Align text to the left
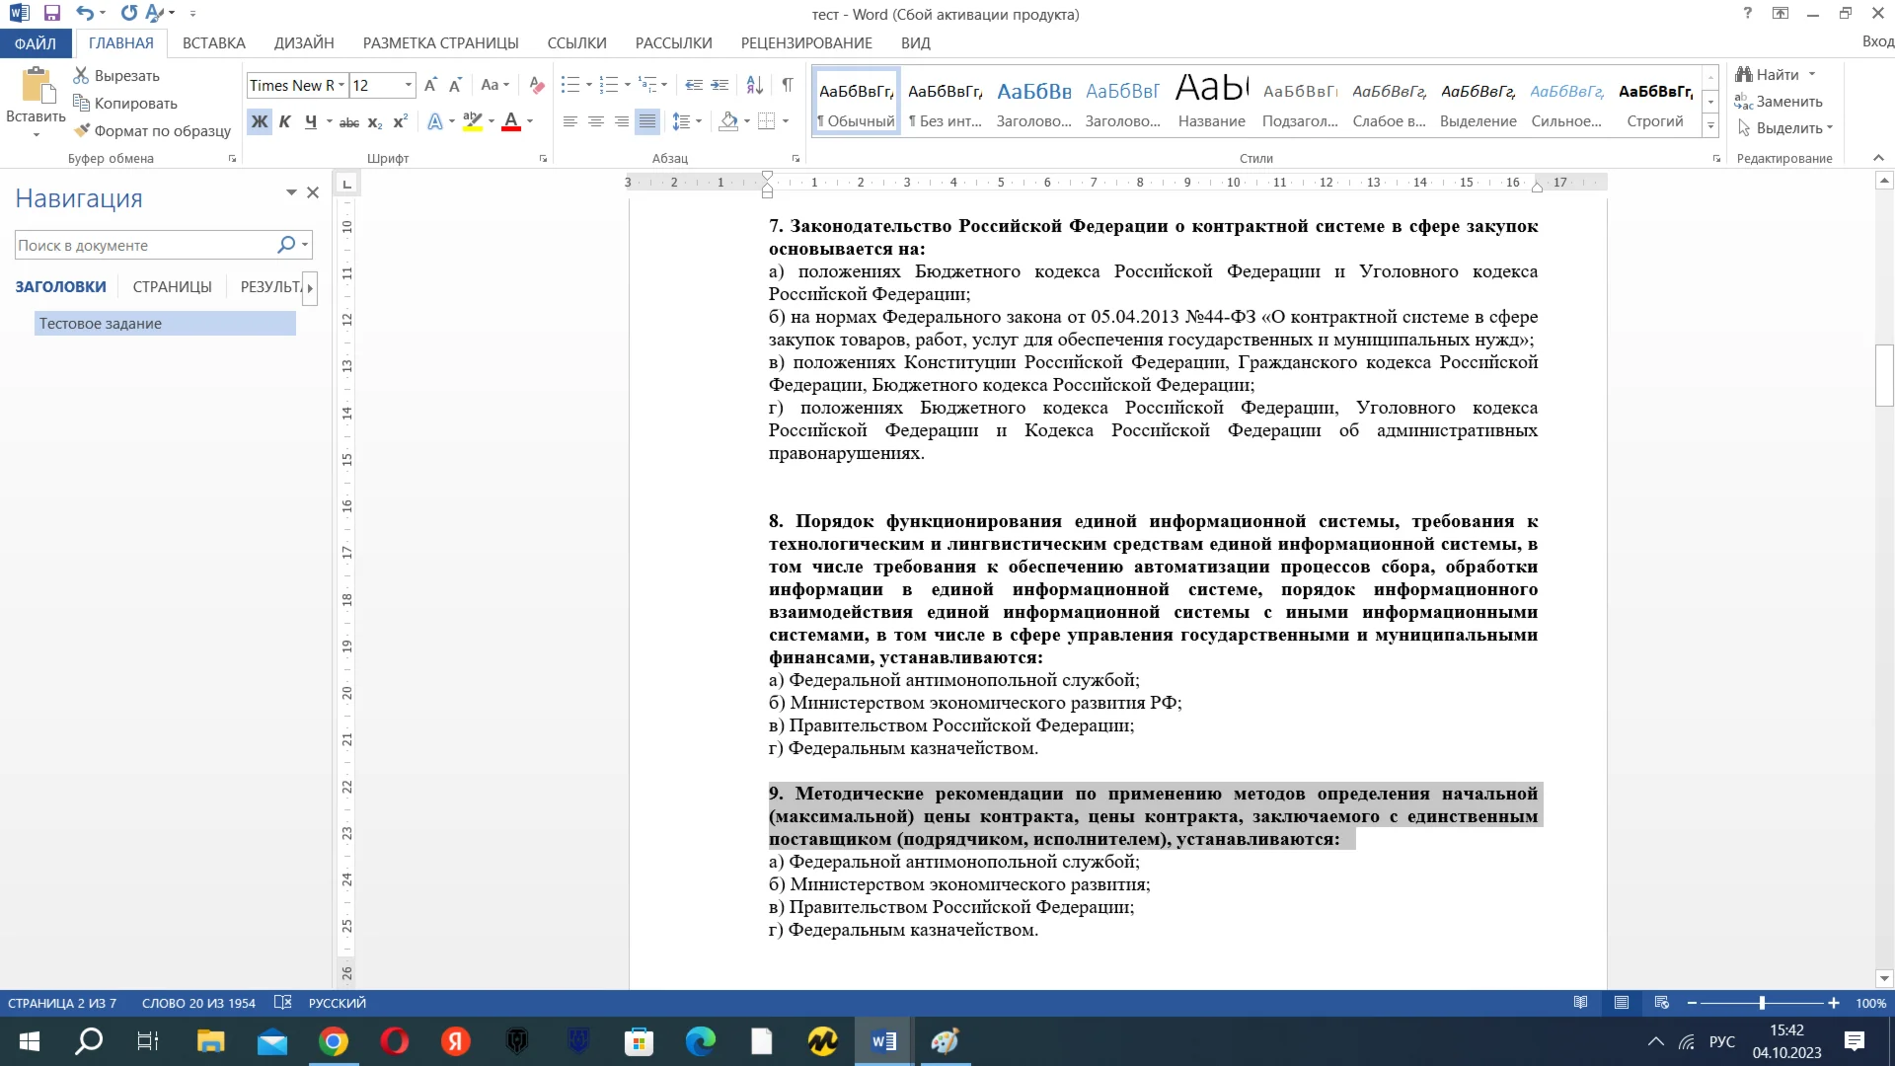The image size is (1895, 1066). click(570, 122)
